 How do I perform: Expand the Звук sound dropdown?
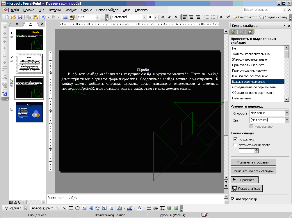tap(287, 120)
